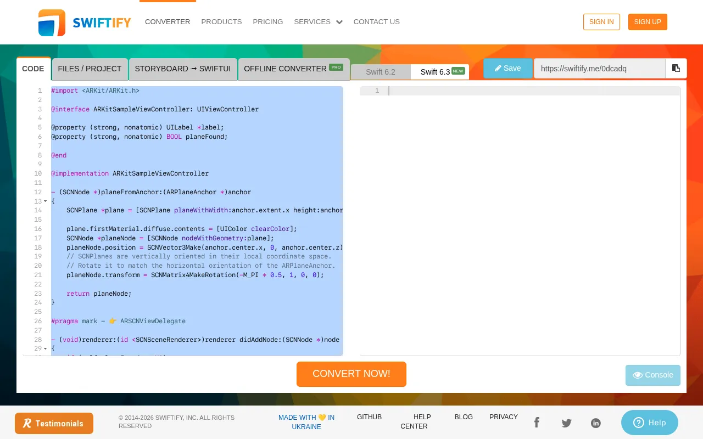Expand the Services dropdown chevron
Viewport: 703px width, 439px height.
[x=339, y=22]
